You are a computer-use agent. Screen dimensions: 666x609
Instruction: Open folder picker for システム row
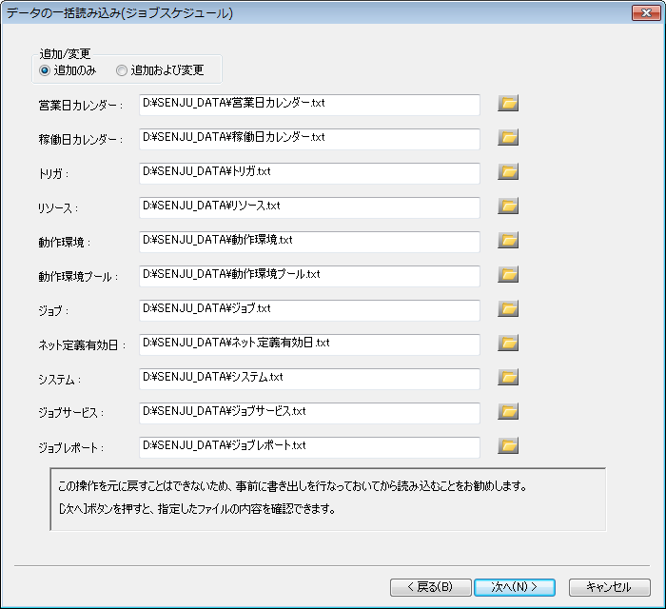point(508,378)
